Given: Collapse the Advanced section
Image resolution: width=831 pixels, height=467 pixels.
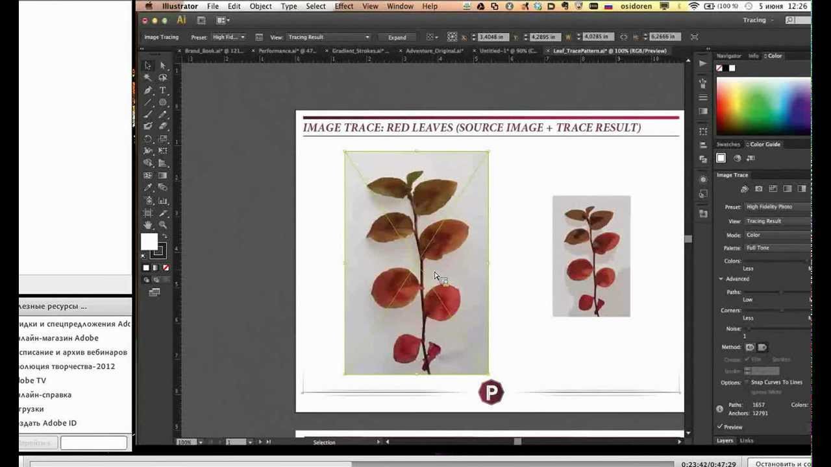Looking at the screenshot, I should (721, 279).
